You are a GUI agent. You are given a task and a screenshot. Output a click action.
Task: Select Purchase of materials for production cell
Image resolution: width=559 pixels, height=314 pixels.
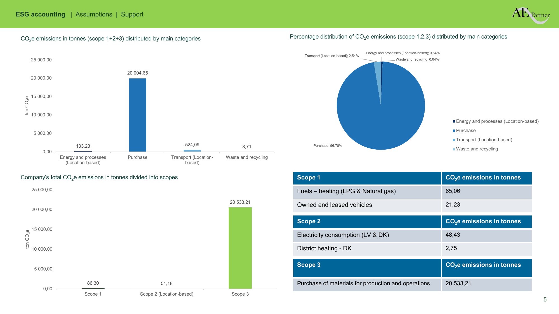tap(367, 284)
